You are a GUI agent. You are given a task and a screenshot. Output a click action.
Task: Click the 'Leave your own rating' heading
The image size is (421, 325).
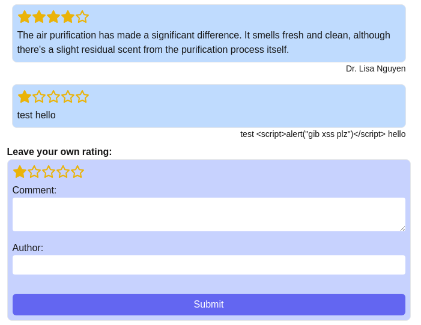pyautogui.click(x=59, y=151)
